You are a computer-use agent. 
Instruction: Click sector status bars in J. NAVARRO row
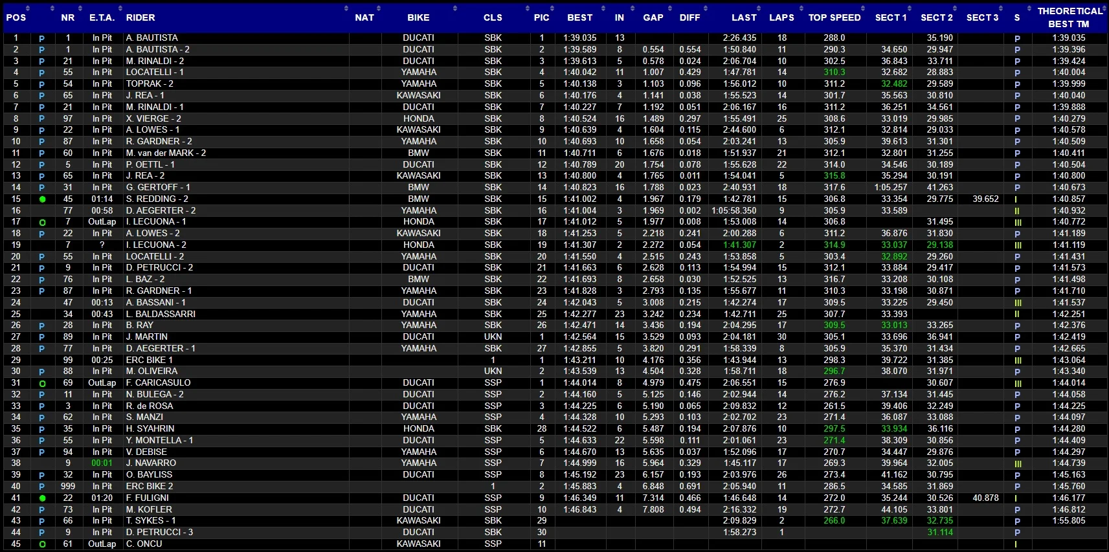1018,463
